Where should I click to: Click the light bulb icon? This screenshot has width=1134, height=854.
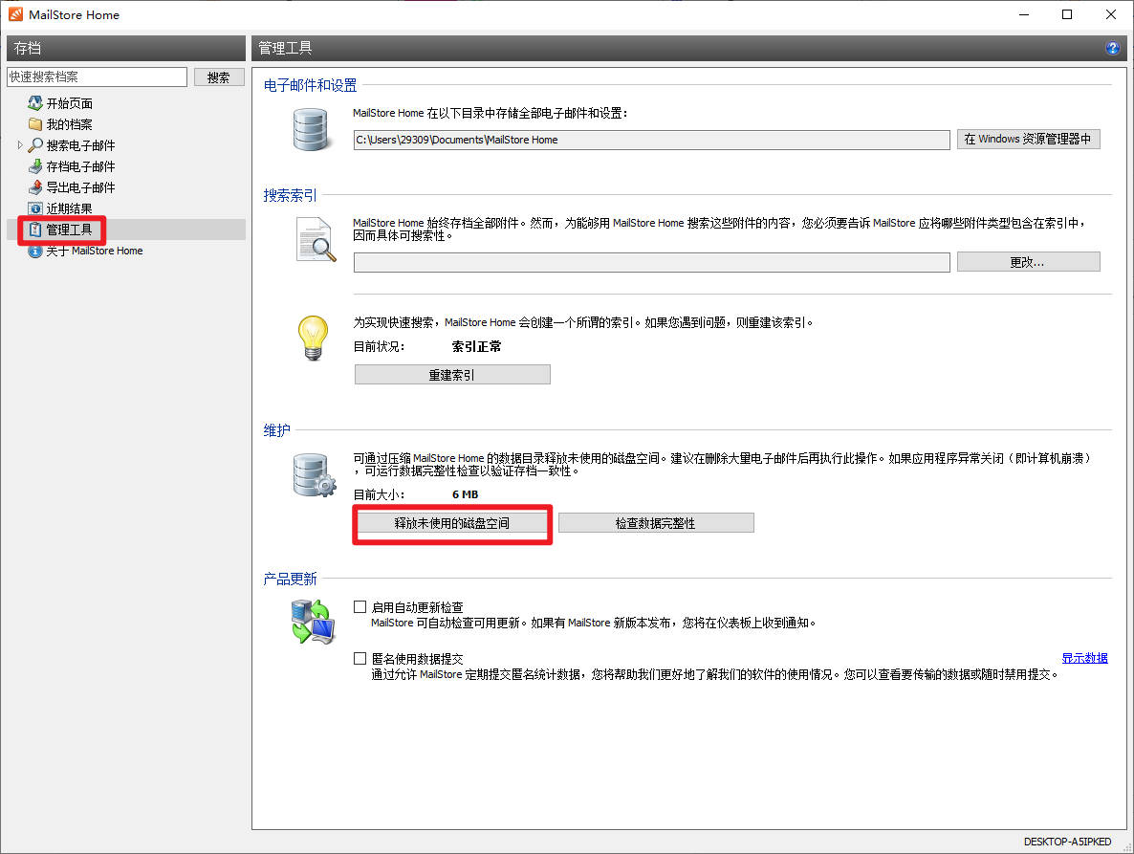click(314, 337)
